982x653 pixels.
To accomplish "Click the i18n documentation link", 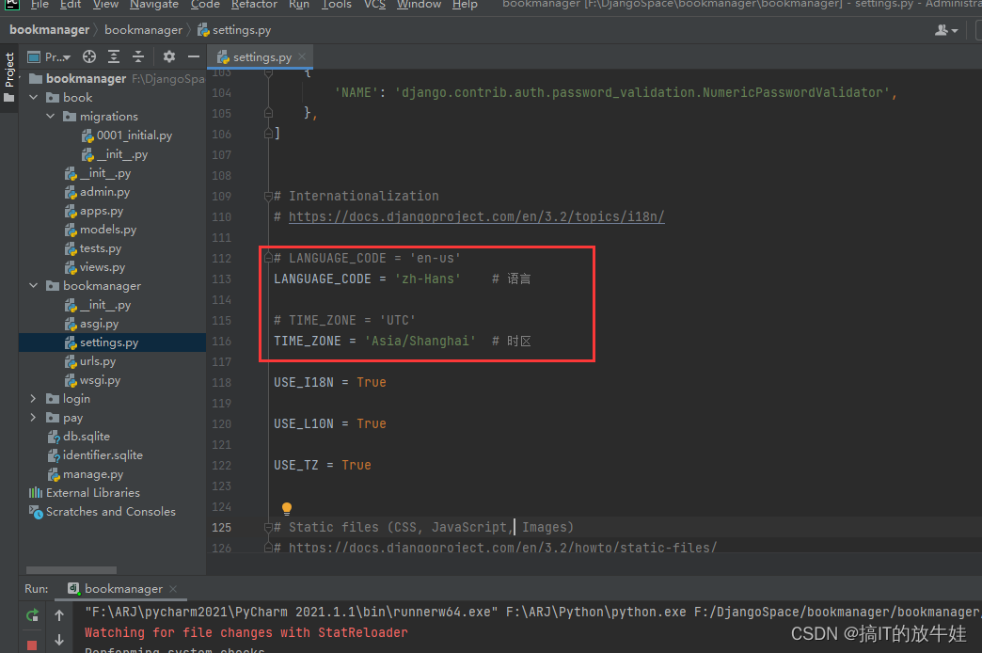I will [476, 216].
